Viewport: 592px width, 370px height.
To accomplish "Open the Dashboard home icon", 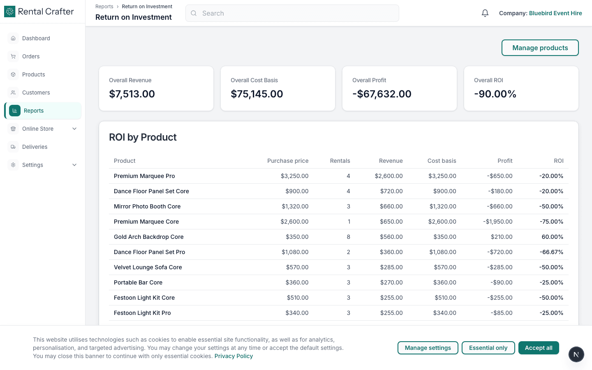I will pos(13,38).
